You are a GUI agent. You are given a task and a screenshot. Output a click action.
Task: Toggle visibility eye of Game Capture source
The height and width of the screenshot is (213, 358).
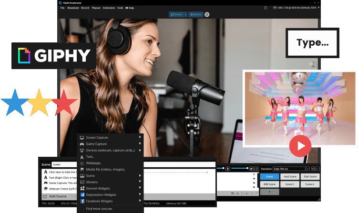coord(254,183)
